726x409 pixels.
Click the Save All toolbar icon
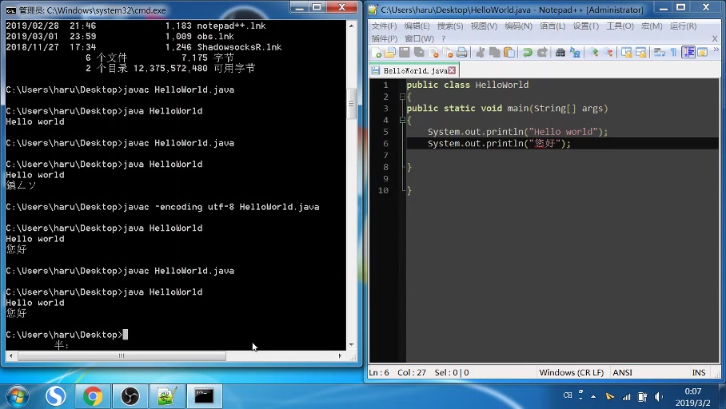point(419,52)
